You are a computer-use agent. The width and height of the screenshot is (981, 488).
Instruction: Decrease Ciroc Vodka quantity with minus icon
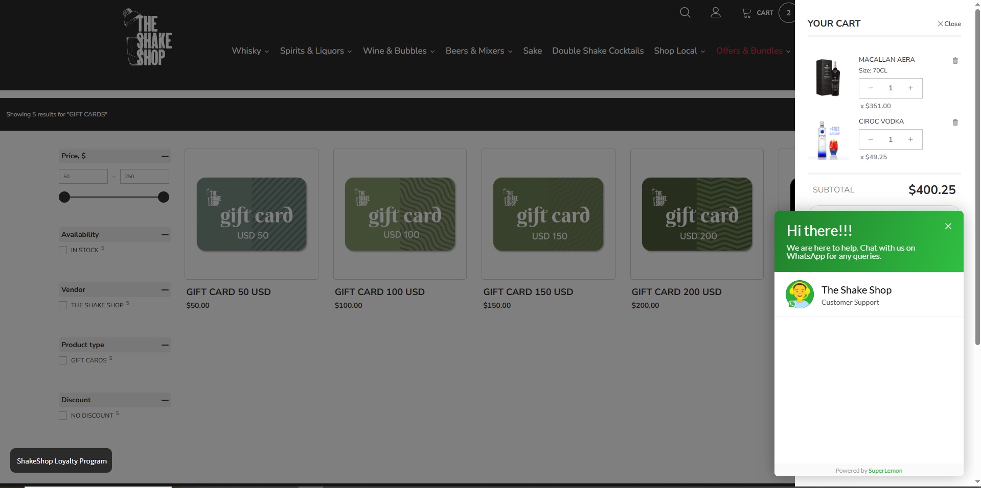coord(870,139)
